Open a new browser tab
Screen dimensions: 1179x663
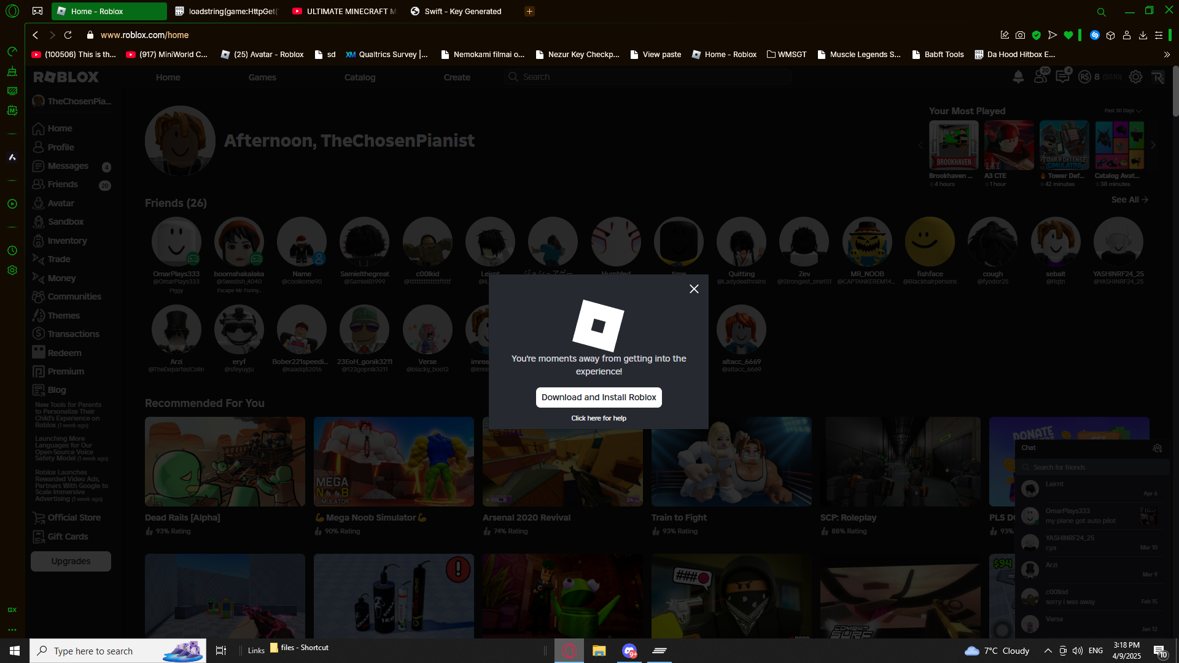529,11
